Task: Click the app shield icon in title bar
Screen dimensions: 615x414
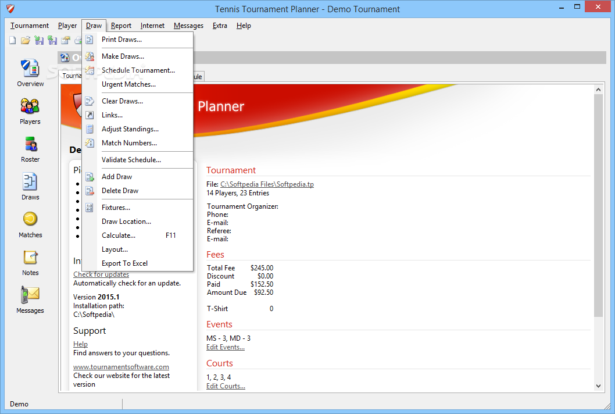Action: (x=10, y=9)
